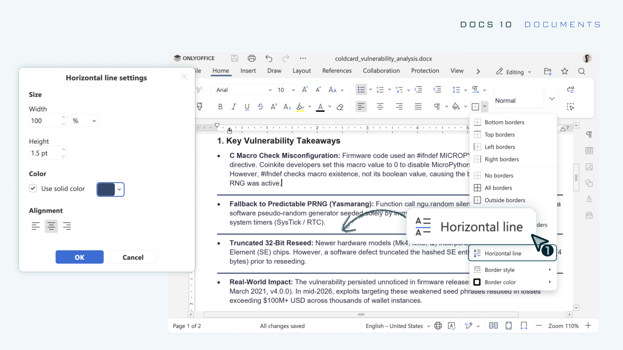Apply italic formatting

234,107
